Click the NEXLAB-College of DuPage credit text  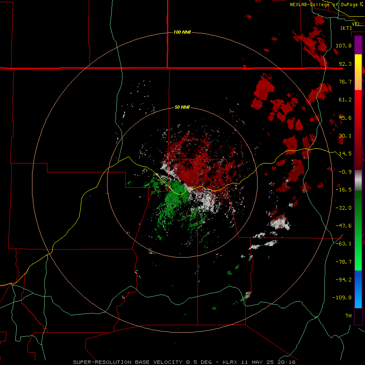[326, 4]
